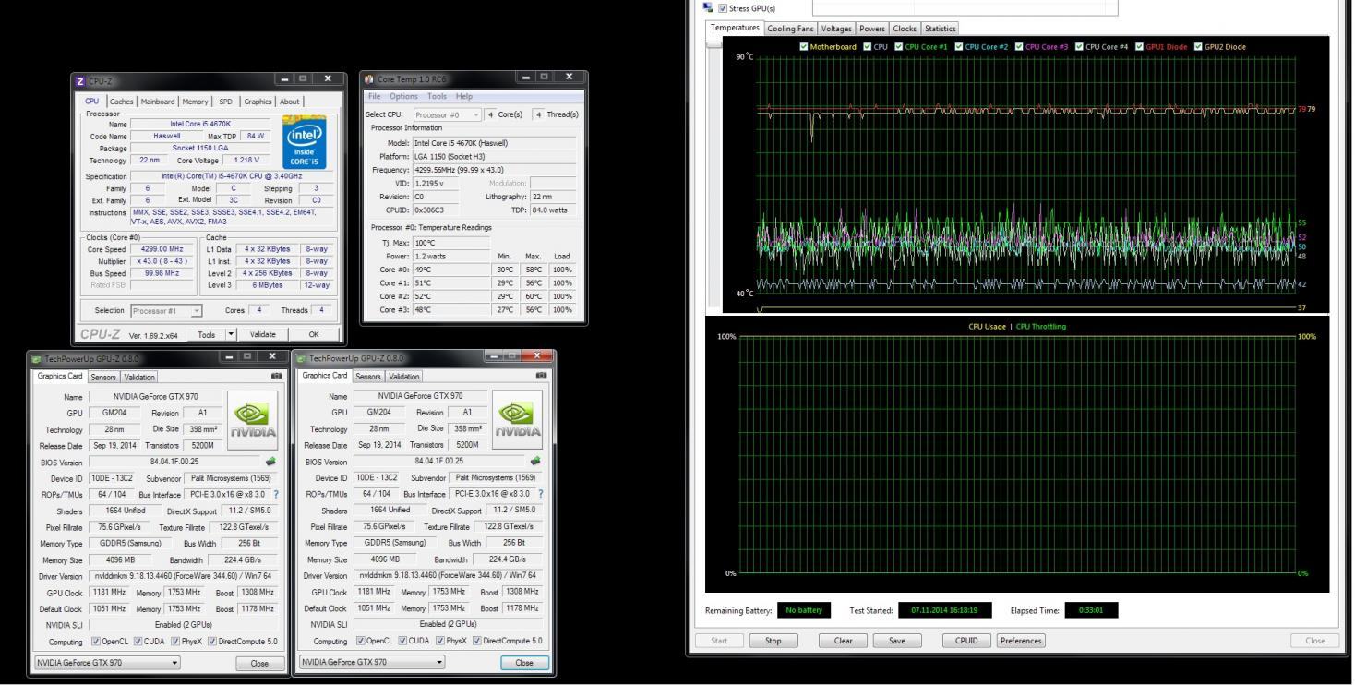Close the right GPU-Z window via Close button
The image size is (1355, 685).
tap(524, 663)
